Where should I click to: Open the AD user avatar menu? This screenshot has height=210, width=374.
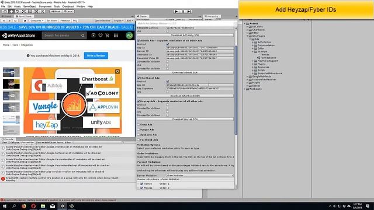(129, 36)
